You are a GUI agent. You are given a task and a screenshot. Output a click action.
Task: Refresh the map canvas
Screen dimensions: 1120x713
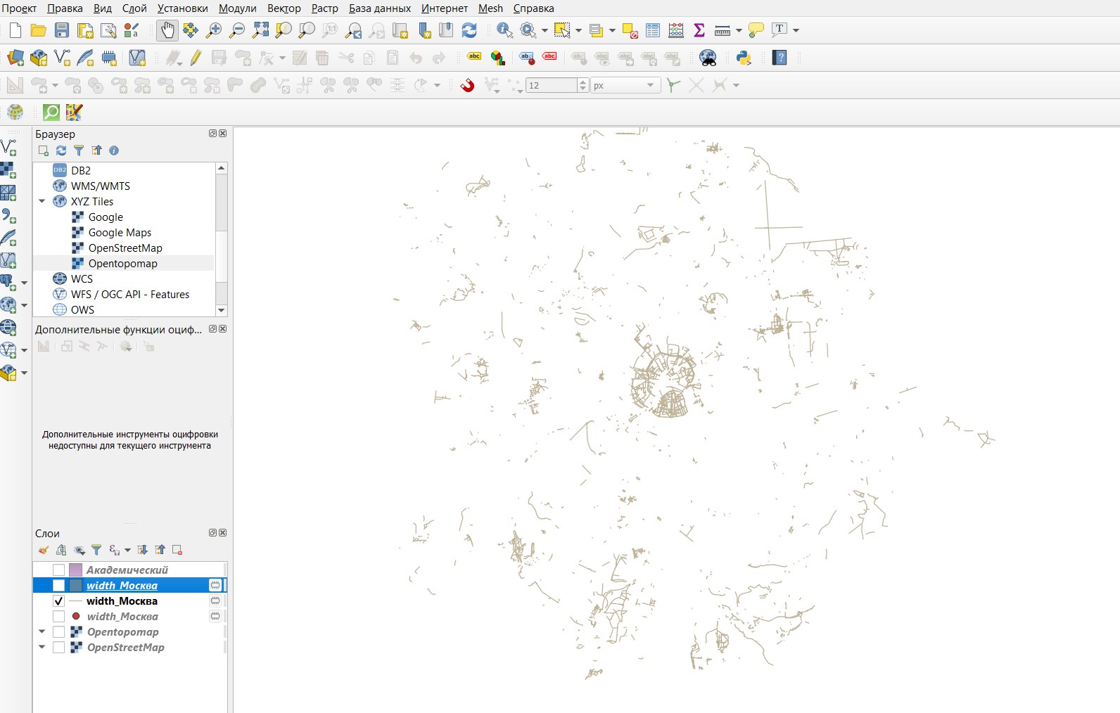tap(469, 30)
